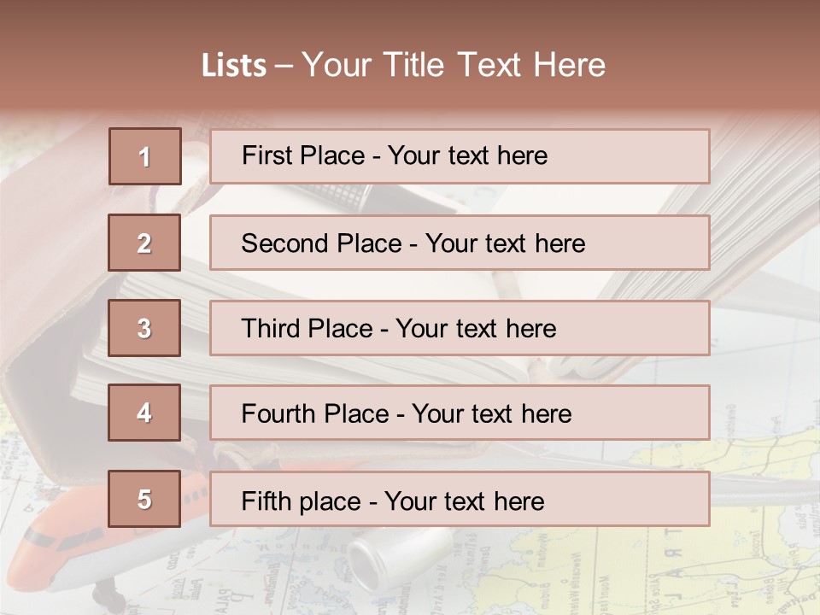Select the number 4 box

(x=144, y=413)
